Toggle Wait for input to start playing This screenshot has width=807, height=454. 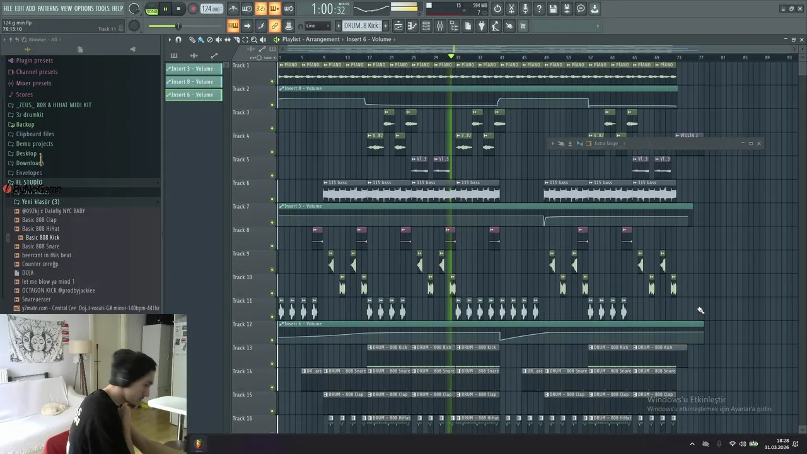pyautogui.click(x=247, y=9)
